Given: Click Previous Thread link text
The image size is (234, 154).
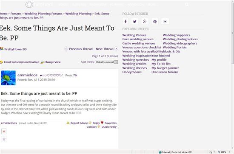Looking at the screenshot, I should (81, 49).
